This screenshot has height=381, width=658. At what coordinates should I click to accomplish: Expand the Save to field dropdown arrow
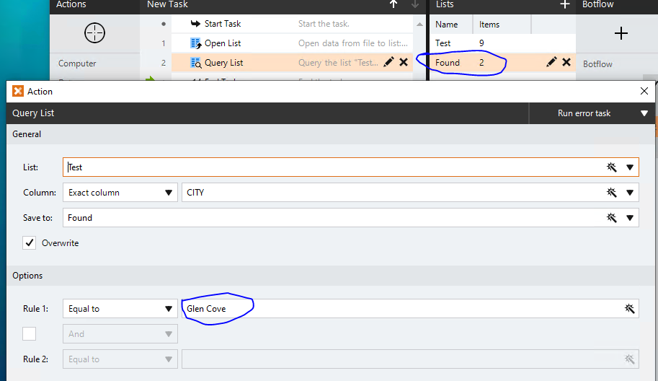pyautogui.click(x=630, y=218)
